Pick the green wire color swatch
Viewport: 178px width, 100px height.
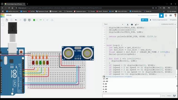34,20
